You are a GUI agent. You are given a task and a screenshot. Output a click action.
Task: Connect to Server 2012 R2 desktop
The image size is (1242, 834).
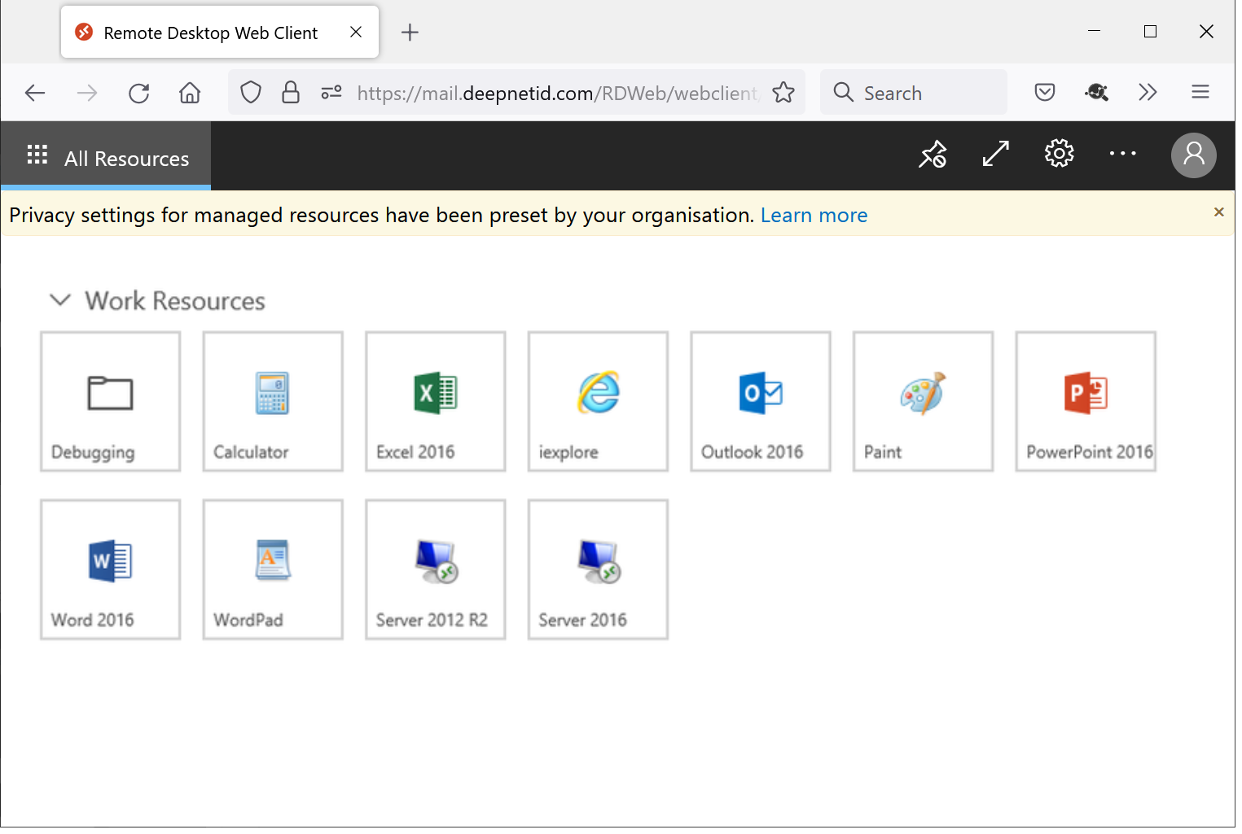(x=436, y=570)
